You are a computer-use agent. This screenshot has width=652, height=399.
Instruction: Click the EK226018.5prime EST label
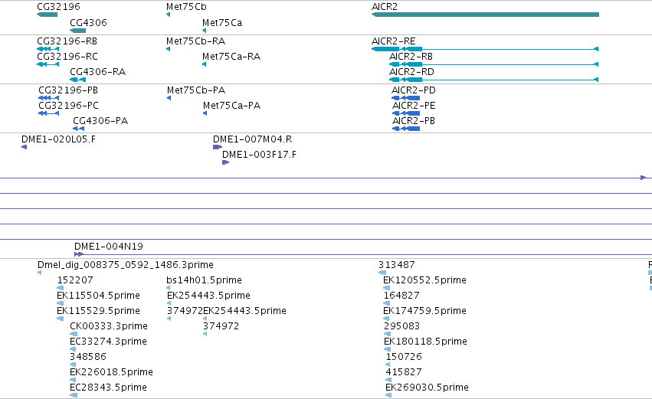coord(111,372)
